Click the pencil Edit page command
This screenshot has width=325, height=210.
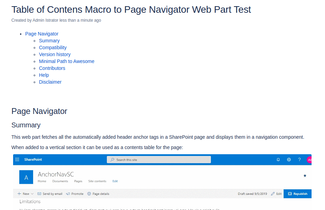click(x=276, y=194)
